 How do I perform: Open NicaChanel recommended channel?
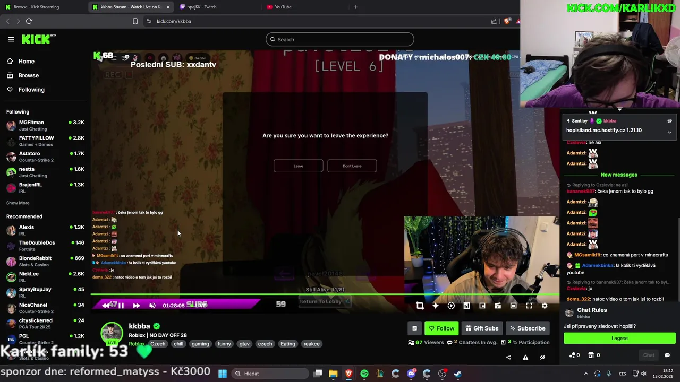(x=45, y=308)
